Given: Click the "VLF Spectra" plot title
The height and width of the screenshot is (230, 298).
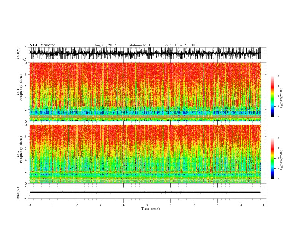Looking at the screenshot, I should pos(43,45).
